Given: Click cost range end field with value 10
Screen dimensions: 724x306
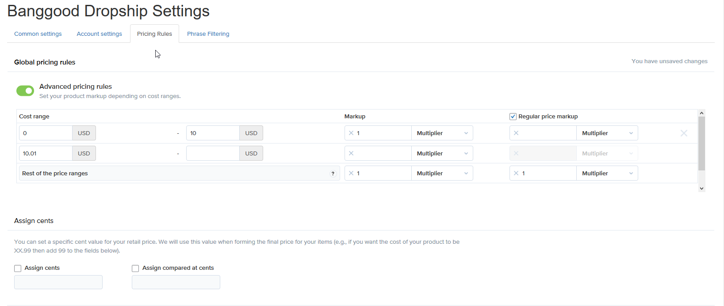Looking at the screenshot, I should pos(213,133).
